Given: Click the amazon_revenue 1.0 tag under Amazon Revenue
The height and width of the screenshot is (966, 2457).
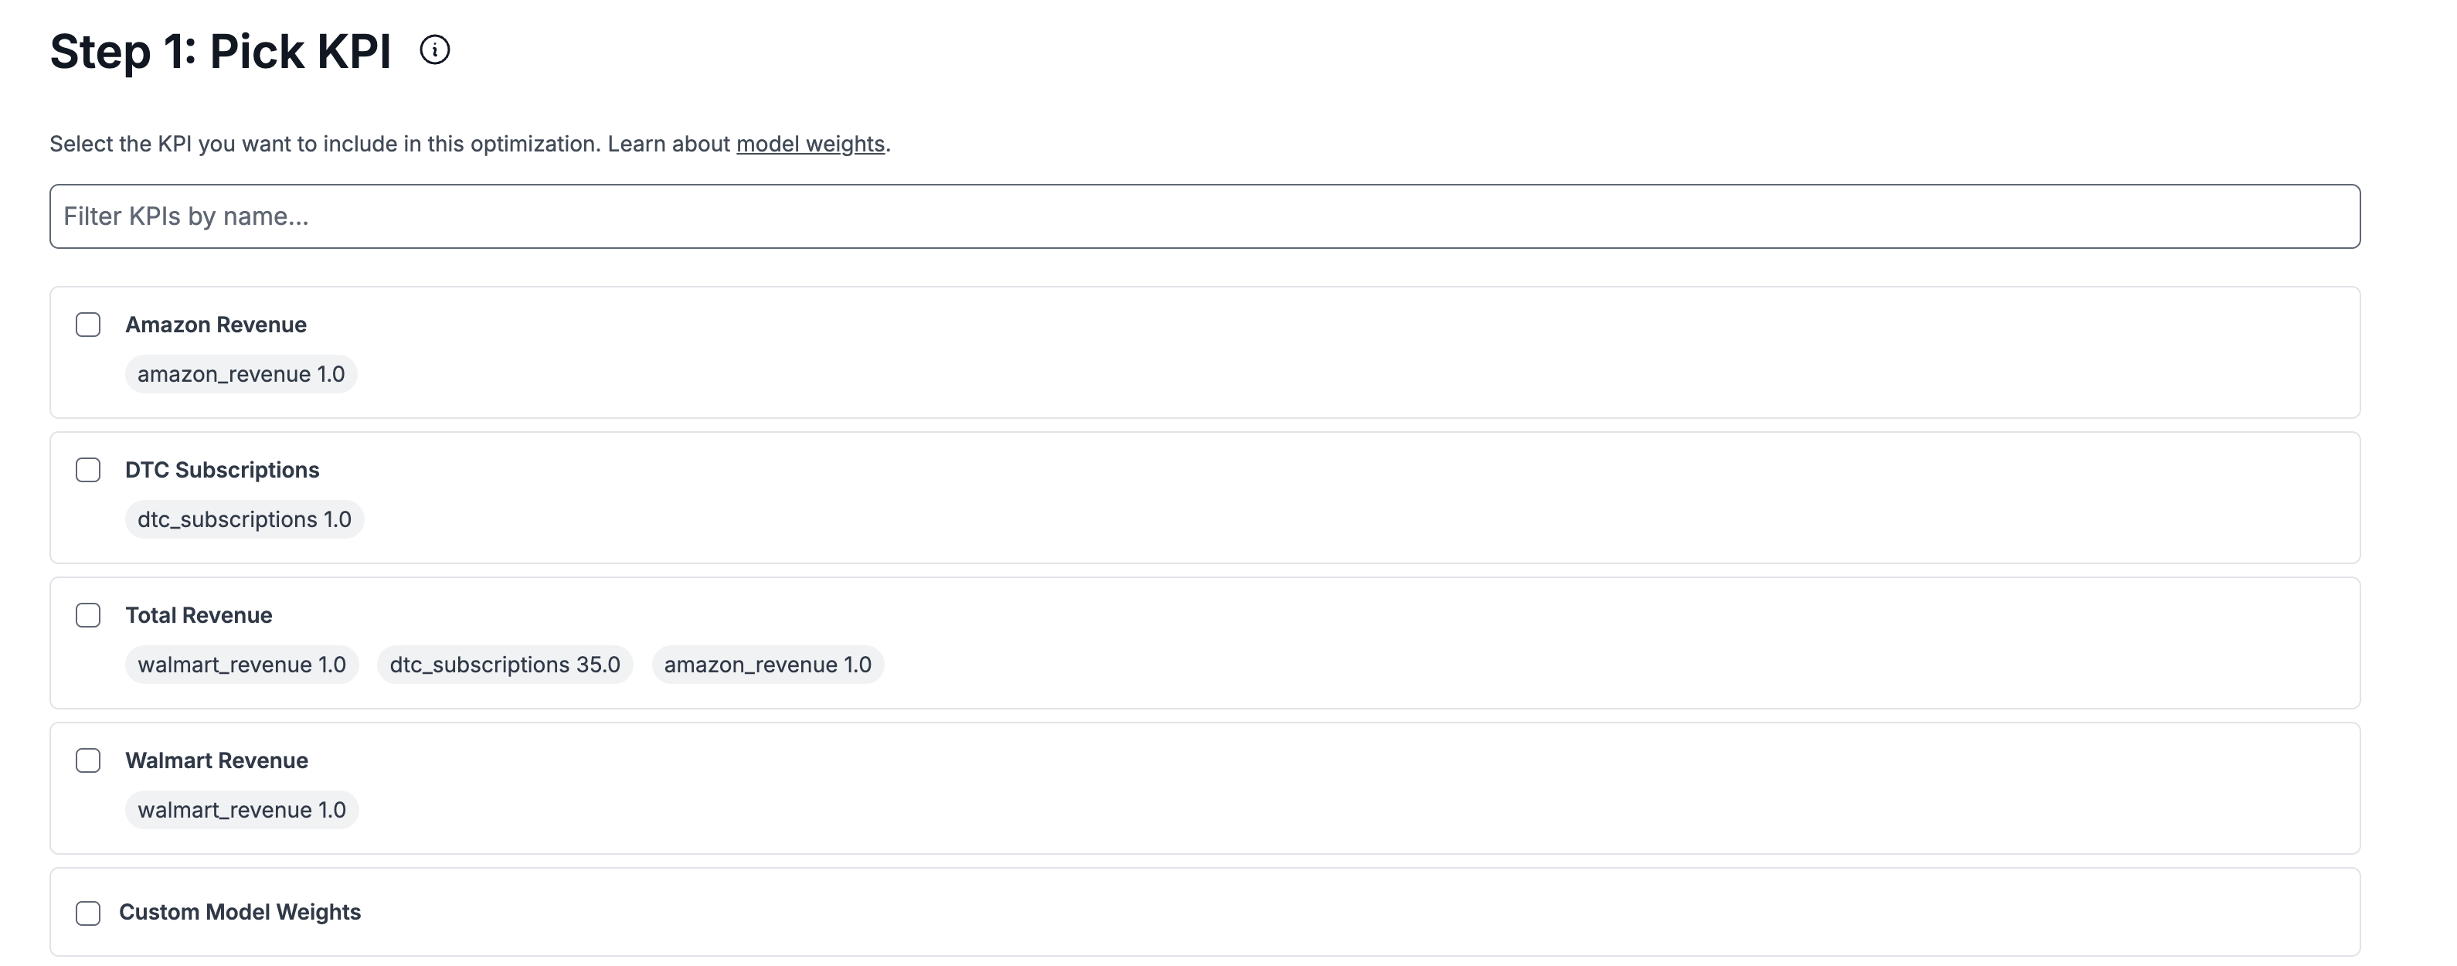Looking at the screenshot, I should 240,374.
